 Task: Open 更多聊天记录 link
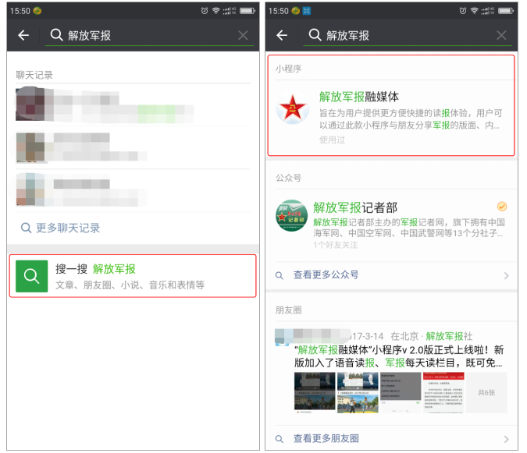coord(60,228)
